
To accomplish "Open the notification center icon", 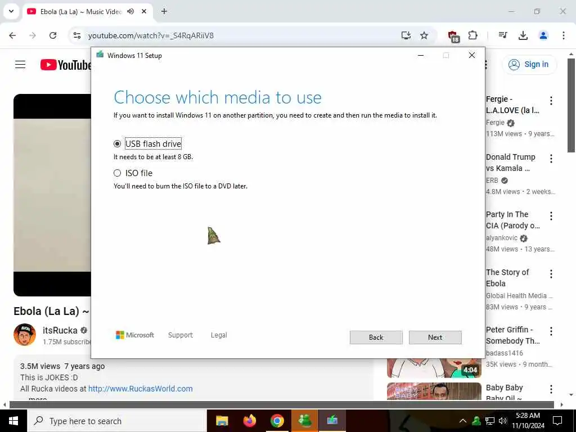I will tap(557, 421).
